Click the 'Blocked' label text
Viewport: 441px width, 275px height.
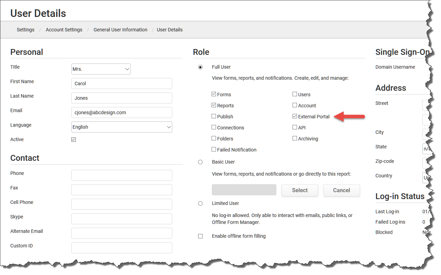384,232
